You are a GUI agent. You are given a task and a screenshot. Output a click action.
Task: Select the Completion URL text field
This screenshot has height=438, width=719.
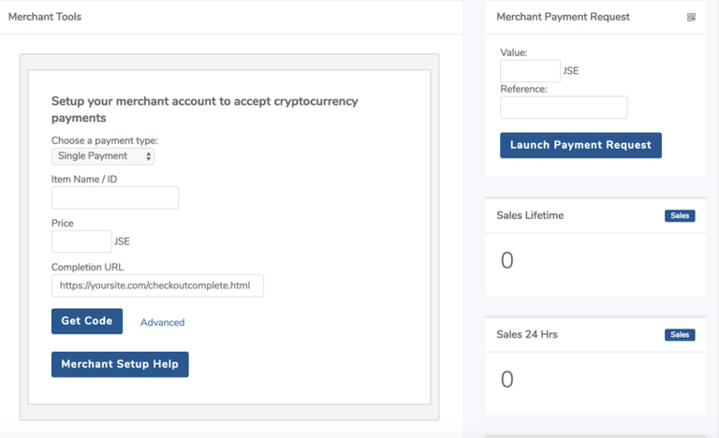pyautogui.click(x=157, y=285)
